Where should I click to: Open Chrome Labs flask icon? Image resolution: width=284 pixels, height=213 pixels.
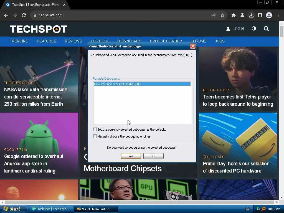pos(242,16)
